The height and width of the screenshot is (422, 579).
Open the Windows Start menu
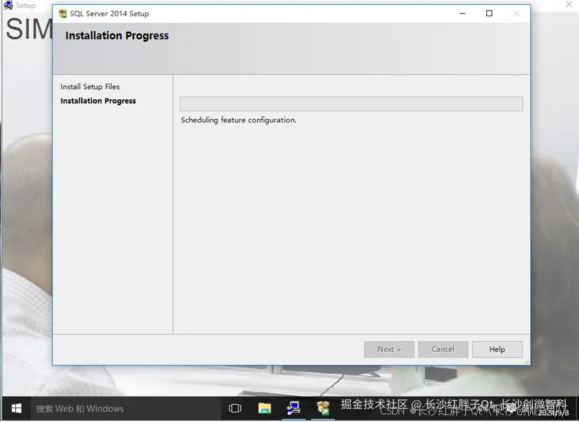click(x=17, y=408)
